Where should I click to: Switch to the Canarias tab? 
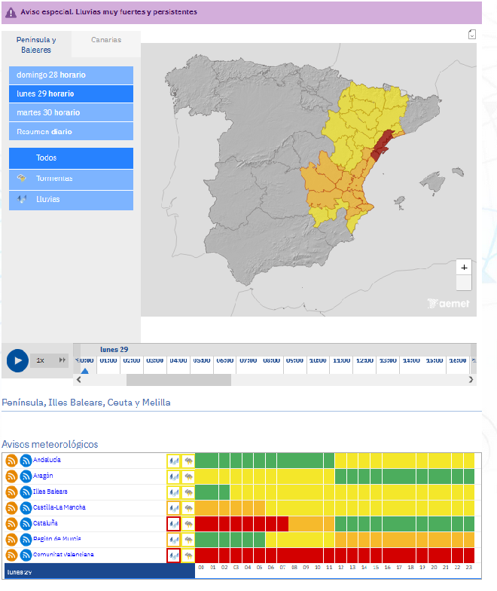[x=105, y=40]
